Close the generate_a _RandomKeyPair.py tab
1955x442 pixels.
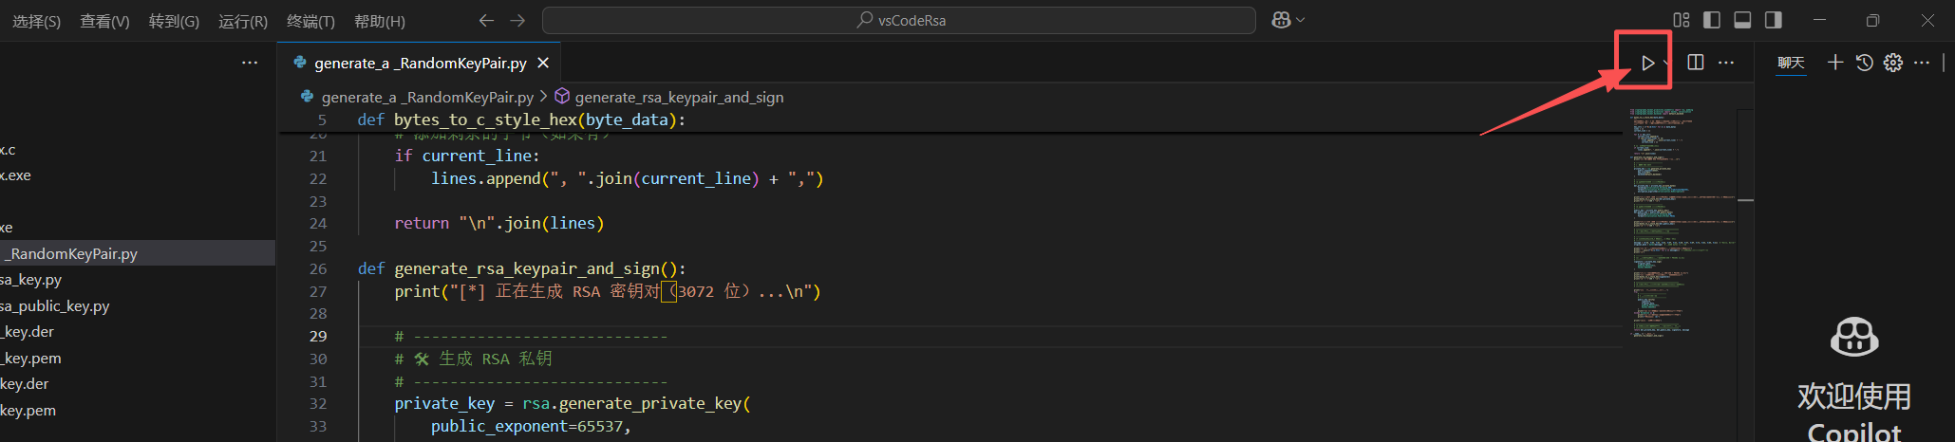coord(543,63)
